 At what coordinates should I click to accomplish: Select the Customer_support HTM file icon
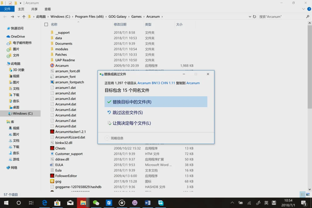click(52, 154)
